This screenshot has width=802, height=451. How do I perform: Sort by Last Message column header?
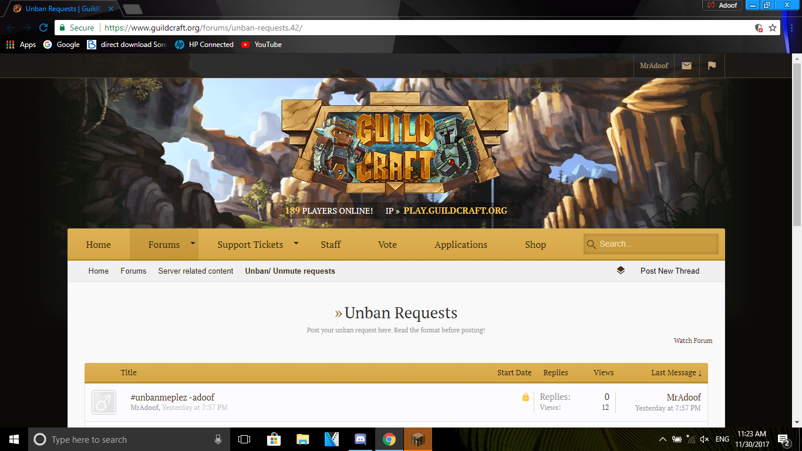(676, 372)
